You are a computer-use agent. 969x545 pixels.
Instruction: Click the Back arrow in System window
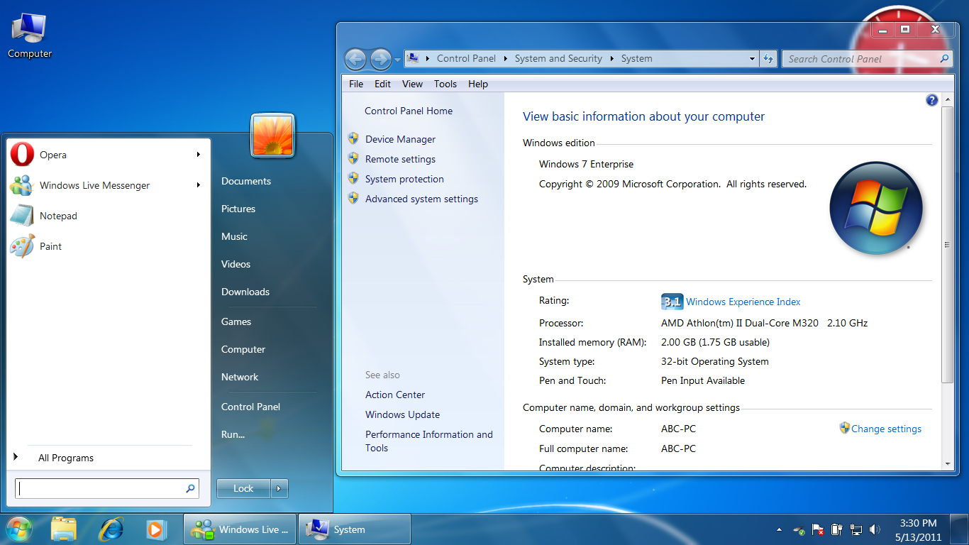coord(356,59)
